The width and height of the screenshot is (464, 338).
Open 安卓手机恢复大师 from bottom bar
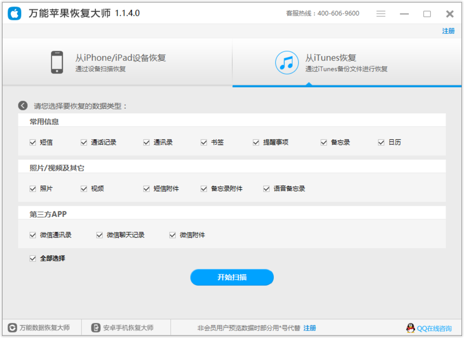coord(123,328)
